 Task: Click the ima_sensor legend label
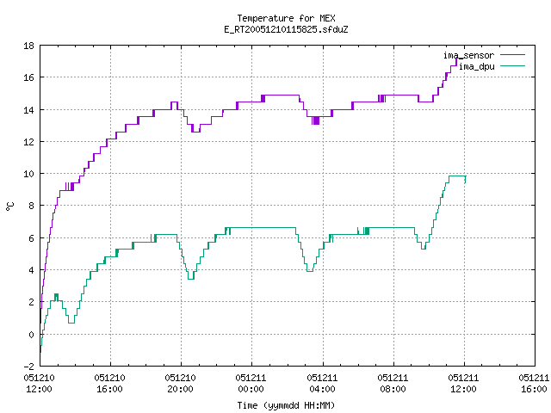coord(468,55)
